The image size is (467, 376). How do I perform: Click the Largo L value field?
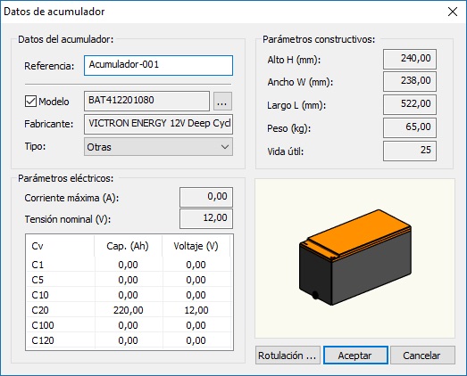click(410, 104)
